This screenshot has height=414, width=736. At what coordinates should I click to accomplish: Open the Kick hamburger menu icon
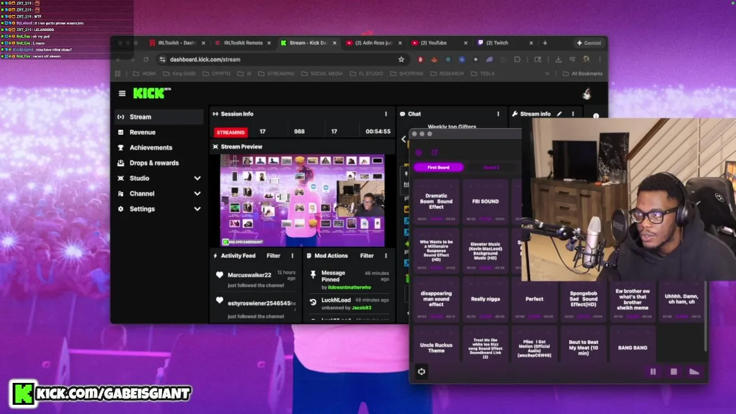[122, 93]
